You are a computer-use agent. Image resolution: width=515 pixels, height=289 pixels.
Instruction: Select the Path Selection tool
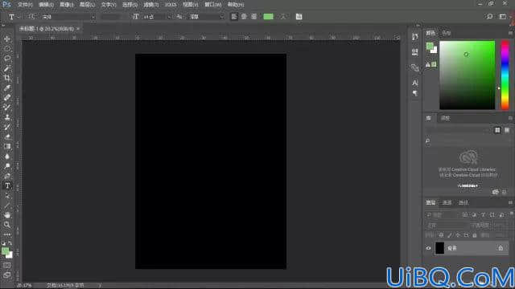[7, 196]
